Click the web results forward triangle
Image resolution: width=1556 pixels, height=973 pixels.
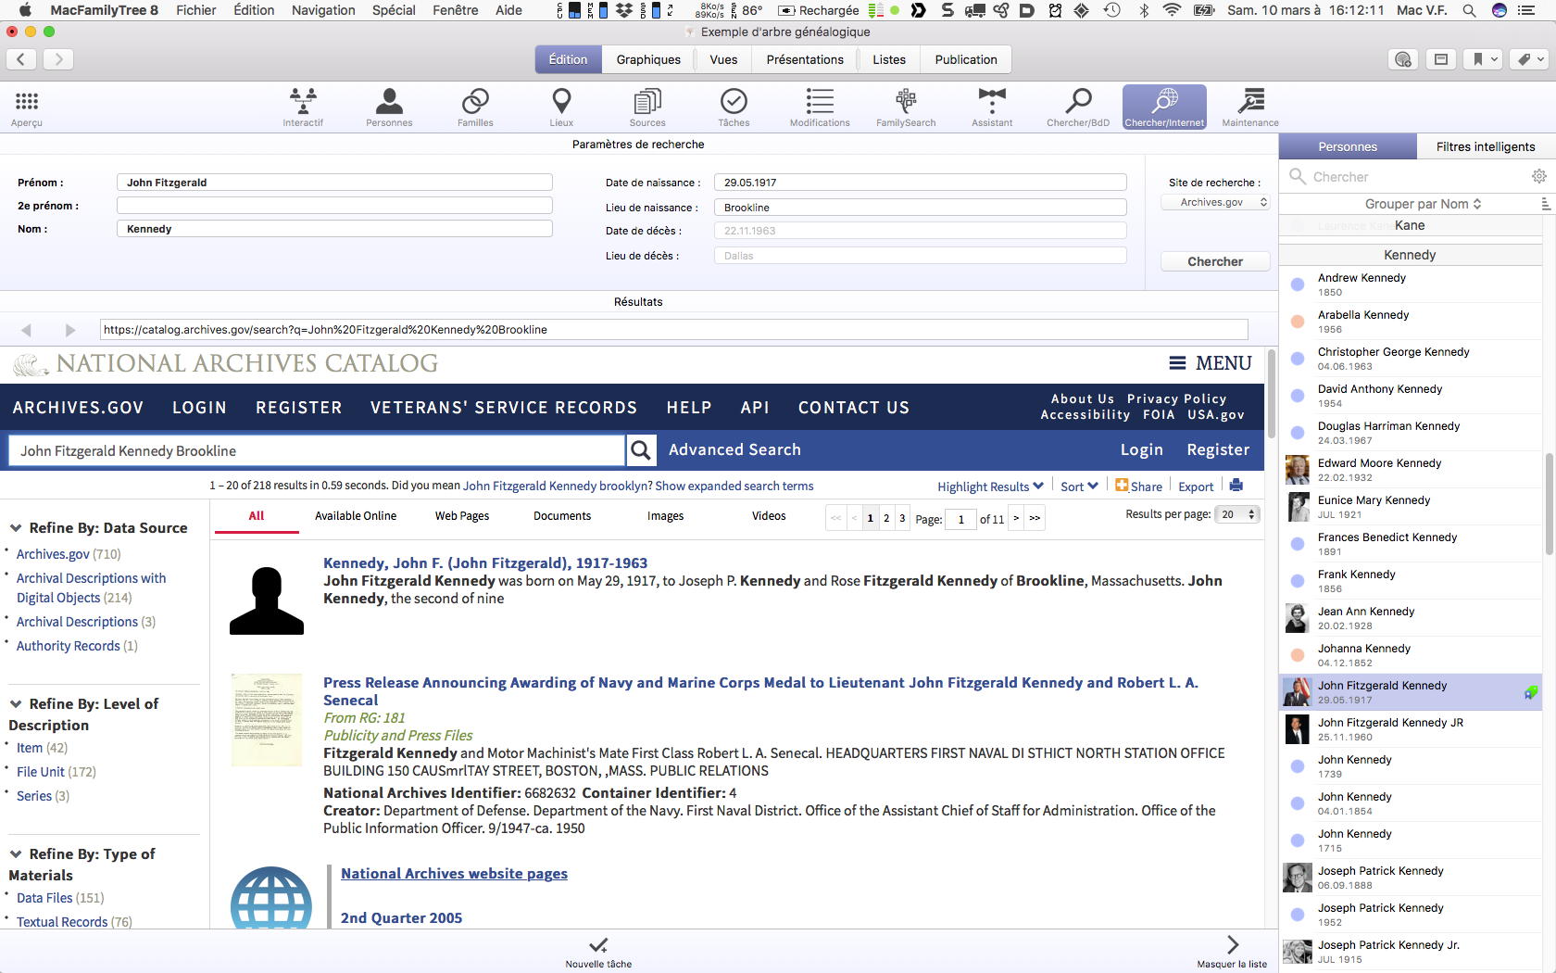click(x=70, y=330)
